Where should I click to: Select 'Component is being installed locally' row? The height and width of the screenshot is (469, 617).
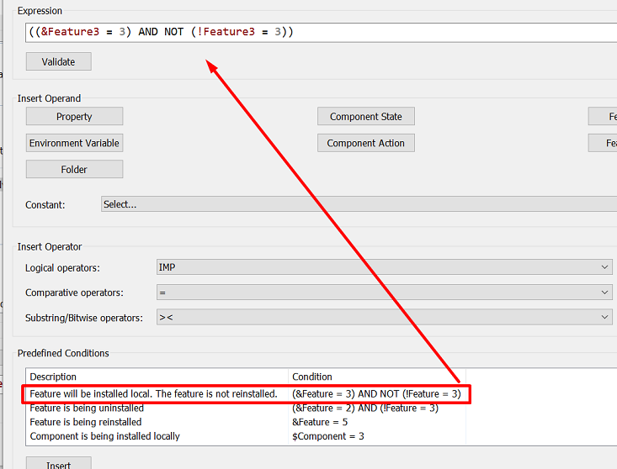point(104,436)
